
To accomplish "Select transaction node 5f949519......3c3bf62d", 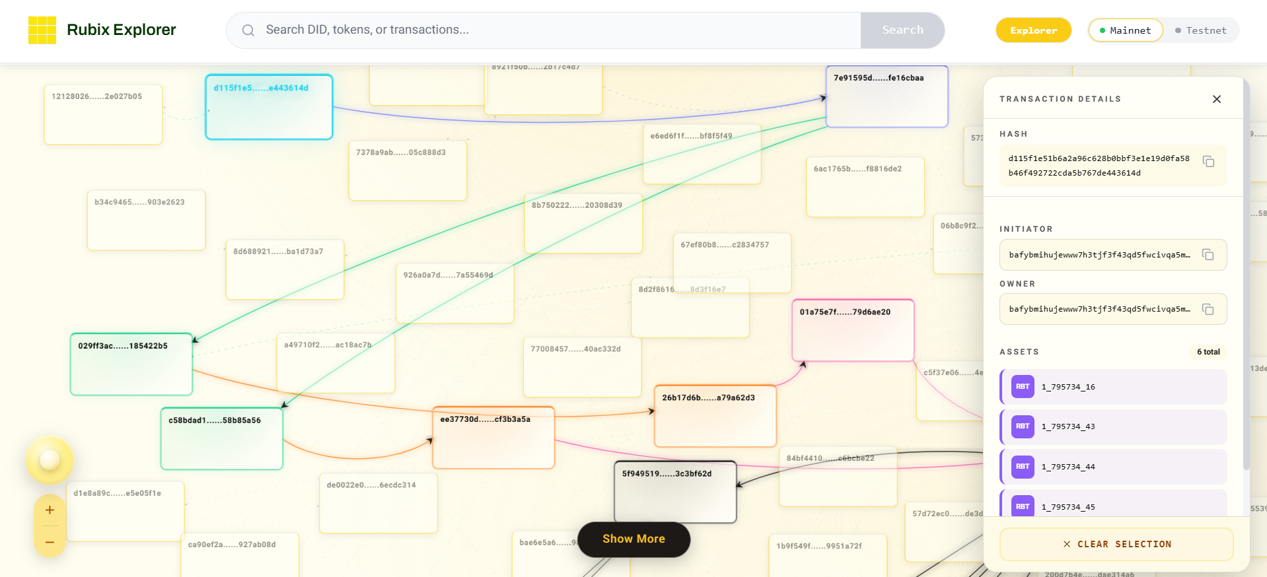I will point(675,492).
